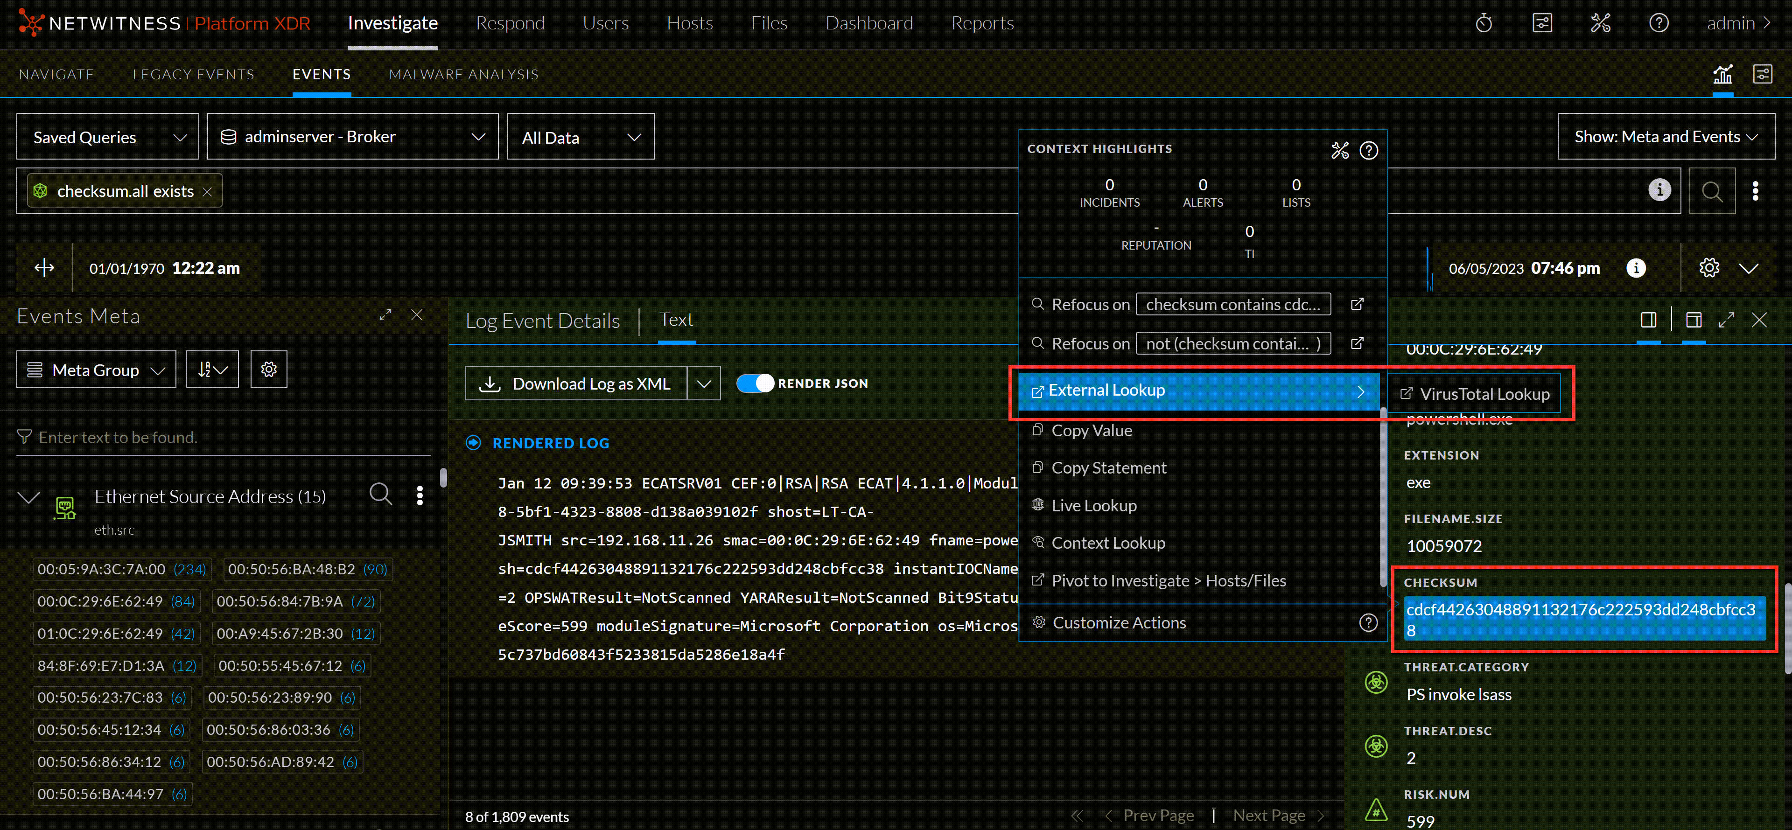Screen dimensions: 1792x830
Task: Click the search icon beside Ethernet Source Address
Action: [380, 495]
